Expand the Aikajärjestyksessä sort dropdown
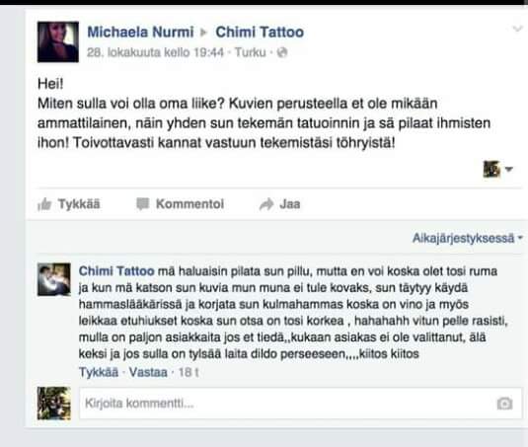 tap(468, 238)
